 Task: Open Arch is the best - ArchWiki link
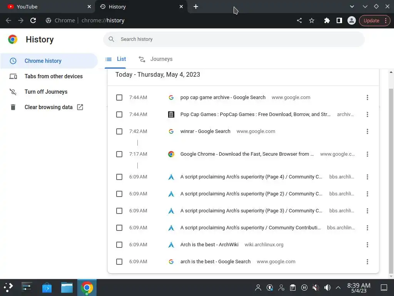coord(209,245)
